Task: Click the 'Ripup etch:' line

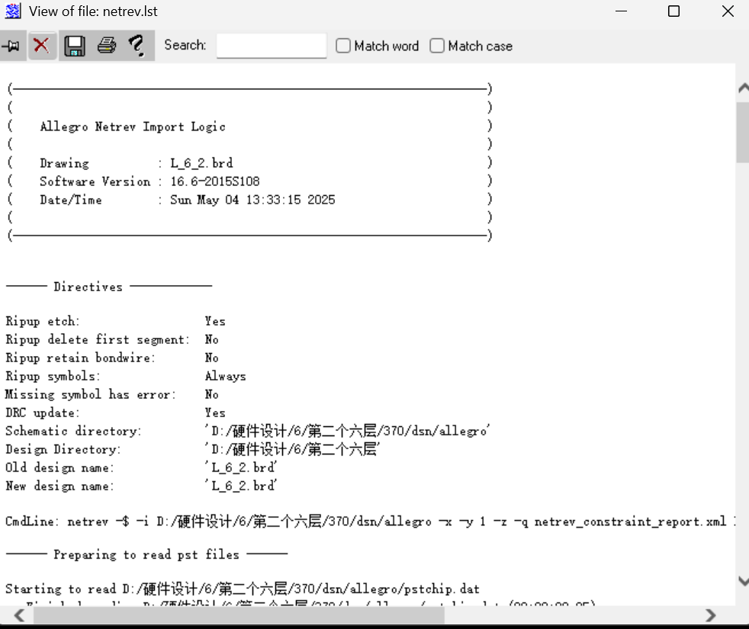Action: [115, 321]
